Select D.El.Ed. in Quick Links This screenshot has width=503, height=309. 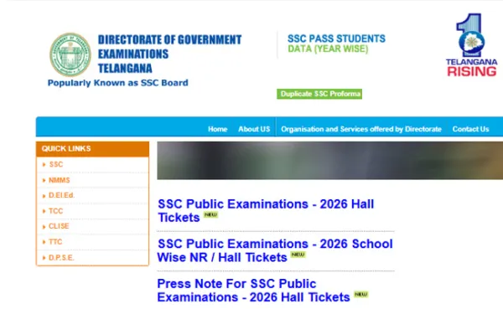tap(61, 195)
